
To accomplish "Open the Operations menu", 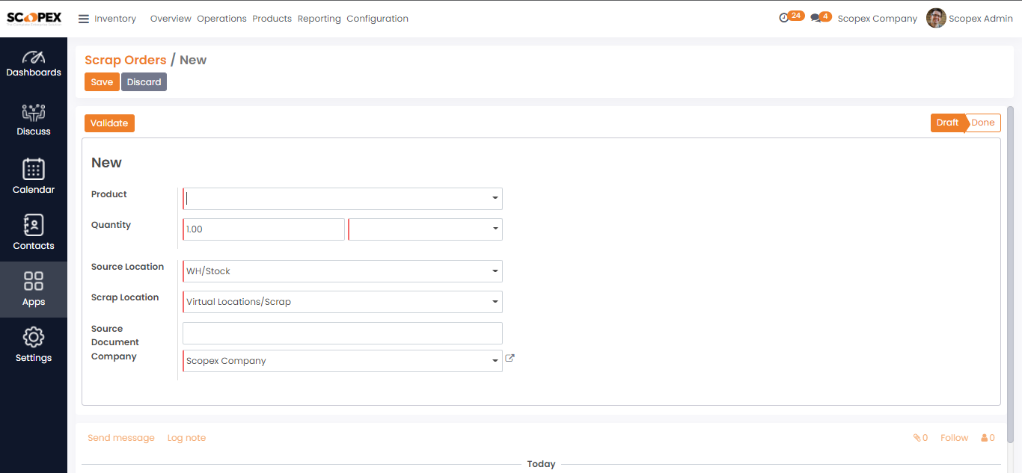I will pos(221,19).
